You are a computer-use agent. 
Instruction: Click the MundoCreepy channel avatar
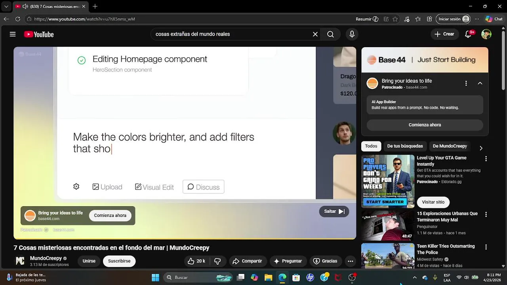(20, 261)
